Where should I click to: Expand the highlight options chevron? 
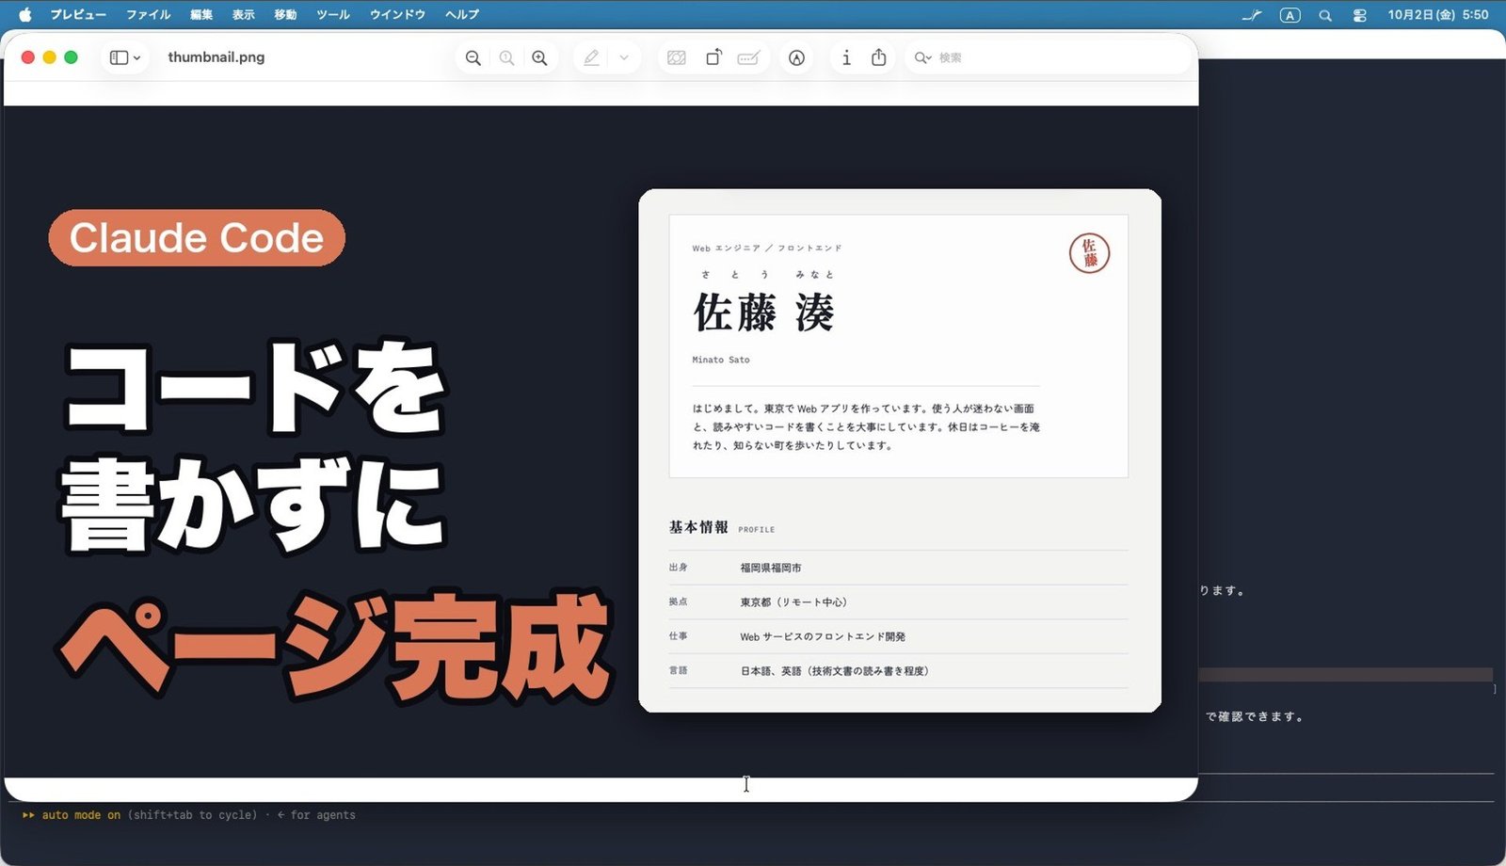point(623,57)
